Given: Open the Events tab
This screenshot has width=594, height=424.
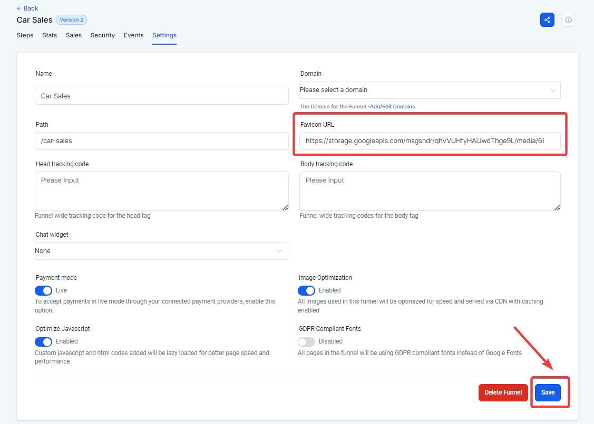Looking at the screenshot, I should (x=134, y=35).
